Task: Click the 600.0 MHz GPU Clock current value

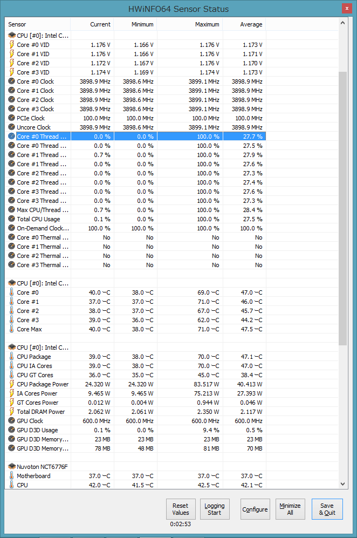Action: click(x=97, y=421)
